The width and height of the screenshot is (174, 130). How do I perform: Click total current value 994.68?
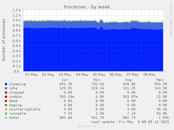point(66,118)
